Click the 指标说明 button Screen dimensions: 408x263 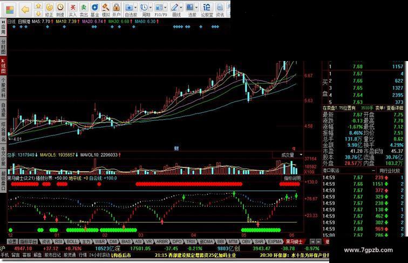(x=292, y=178)
